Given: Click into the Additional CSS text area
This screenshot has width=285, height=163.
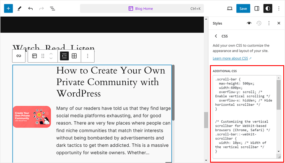Looking at the screenshot, I should 245,117.
